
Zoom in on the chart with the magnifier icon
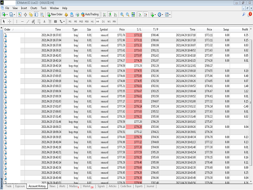pos(122,14)
